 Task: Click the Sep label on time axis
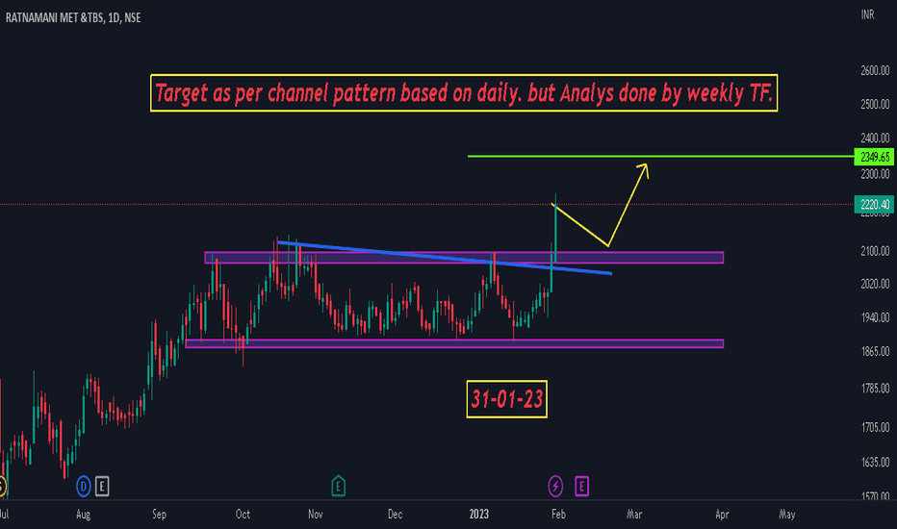tap(159, 515)
